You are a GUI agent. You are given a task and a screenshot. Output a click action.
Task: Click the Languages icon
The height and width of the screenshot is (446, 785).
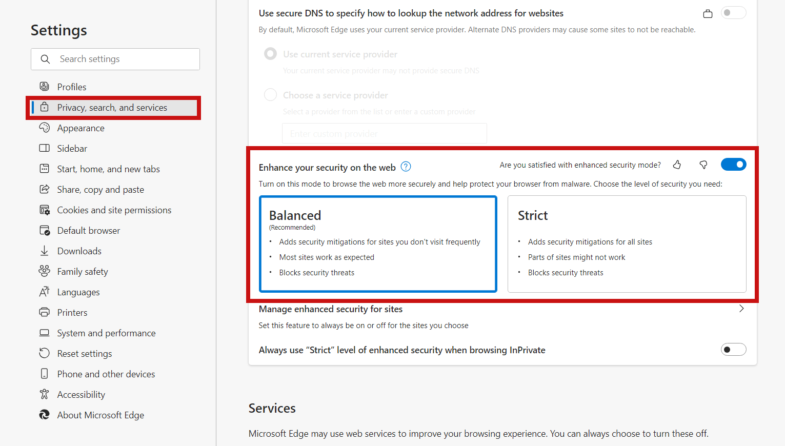45,292
